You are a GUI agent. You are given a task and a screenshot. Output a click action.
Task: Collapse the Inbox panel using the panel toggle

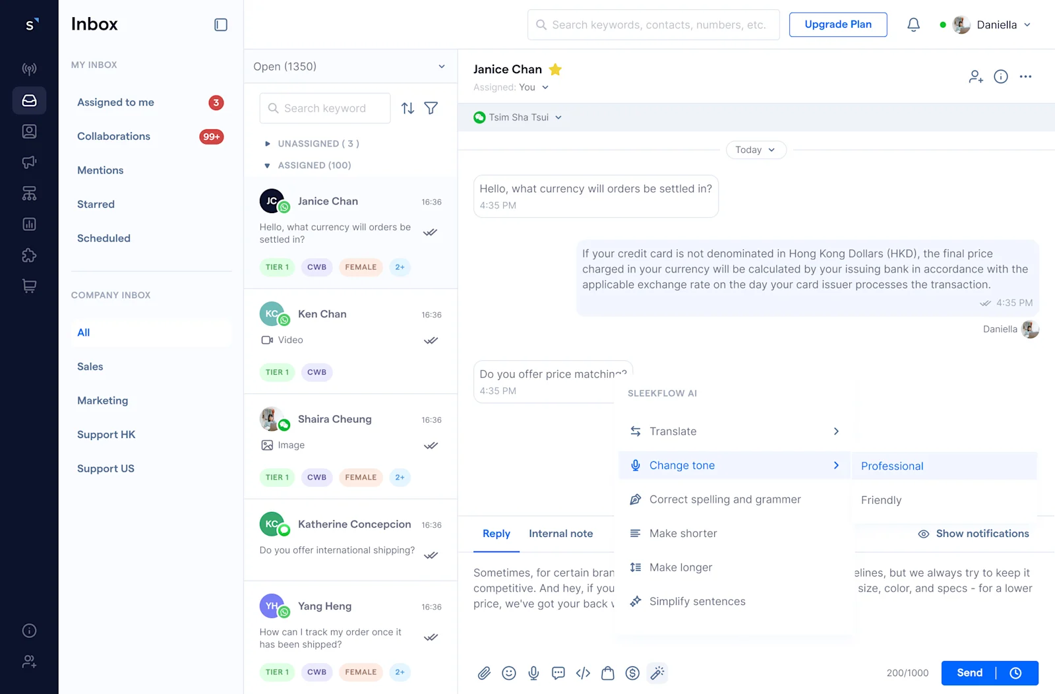[x=220, y=24]
